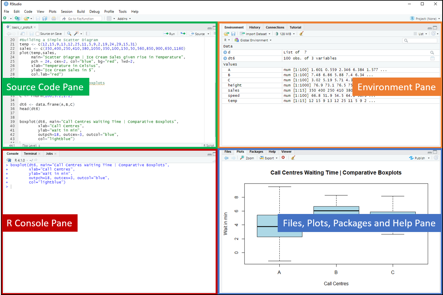This screenshot has height=295, width=443.
Task: Click the code tools magic wand icon
Action: tap(76, 34)
